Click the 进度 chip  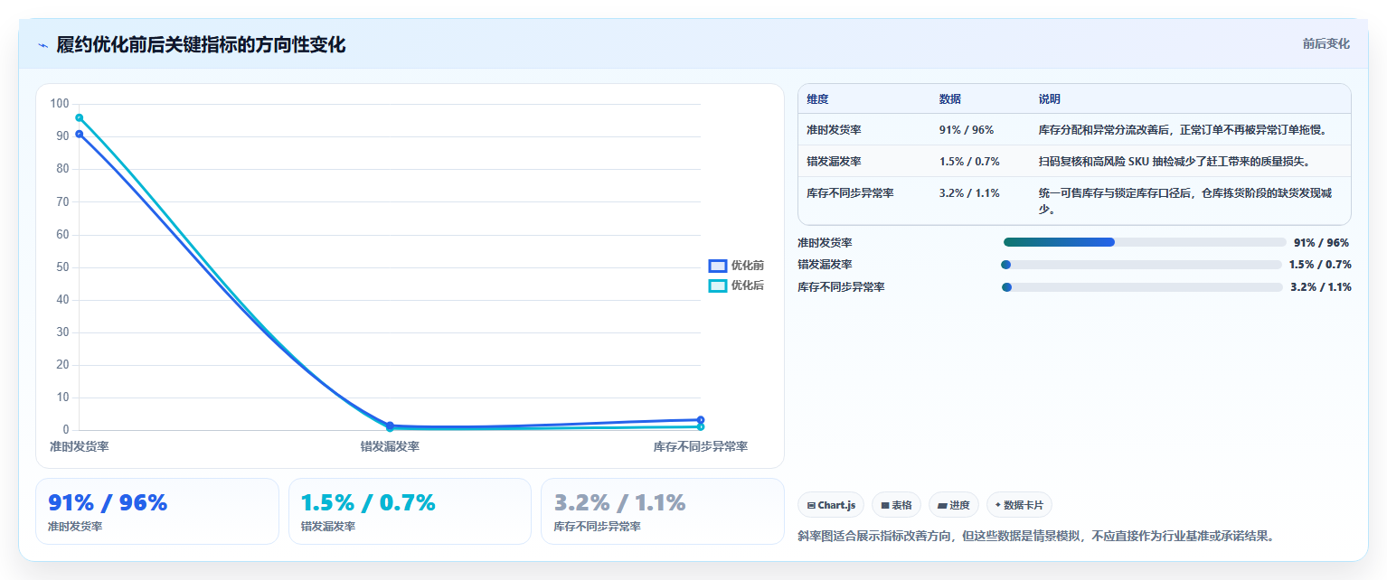(x=954, y=505)
